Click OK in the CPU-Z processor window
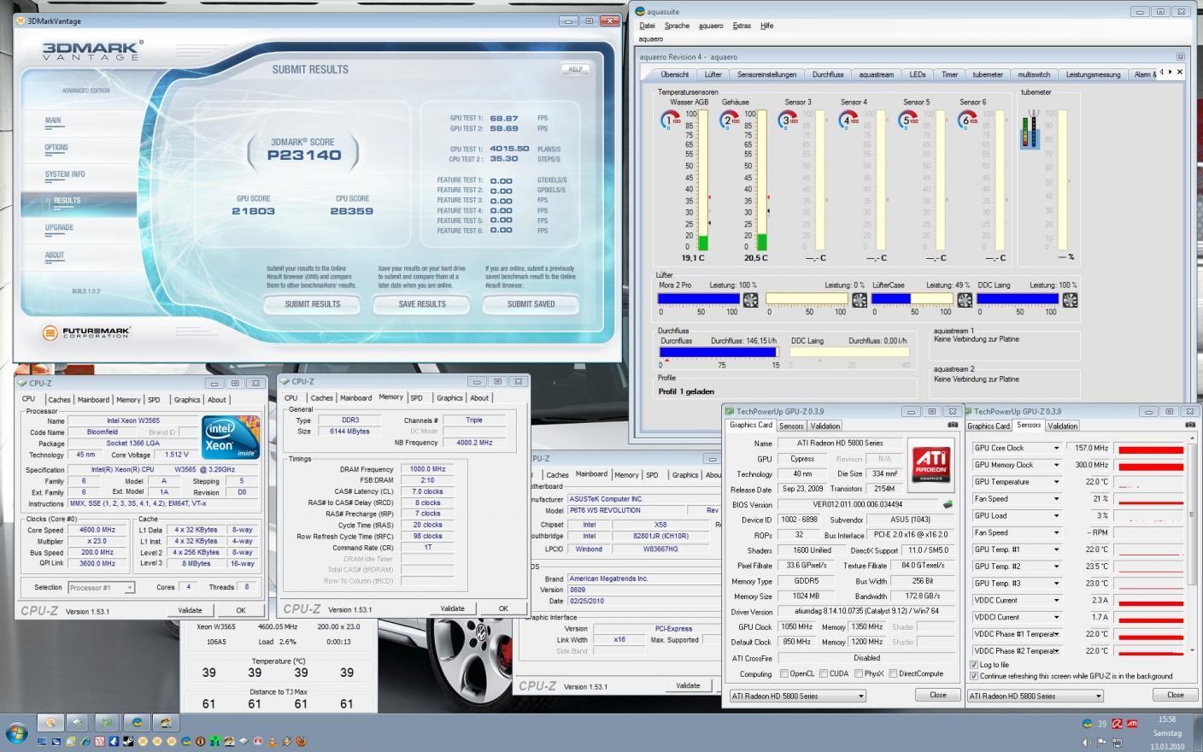 pyautogui.click(x=240, y=610)
